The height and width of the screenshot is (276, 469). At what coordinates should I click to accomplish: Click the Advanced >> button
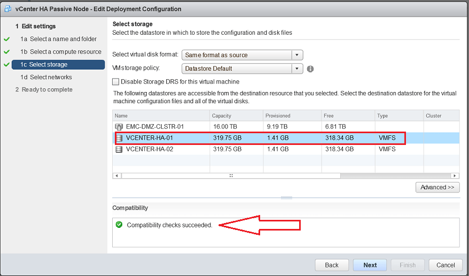[437, 187]
